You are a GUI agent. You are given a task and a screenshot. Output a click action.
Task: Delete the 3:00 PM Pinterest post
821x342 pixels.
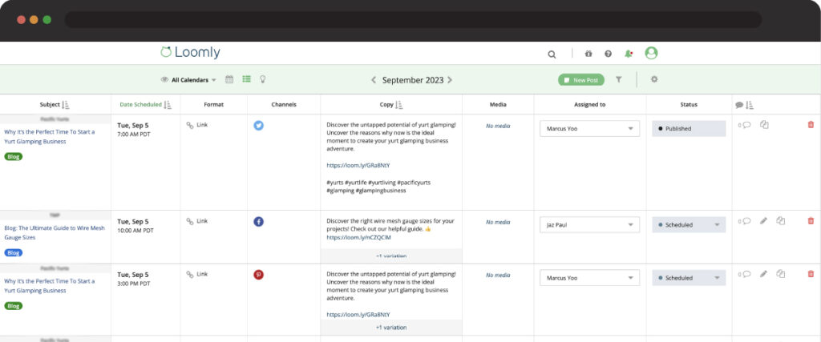point(811,273)
